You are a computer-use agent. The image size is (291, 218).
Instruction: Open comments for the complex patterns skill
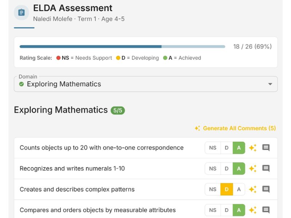[266, 189]
